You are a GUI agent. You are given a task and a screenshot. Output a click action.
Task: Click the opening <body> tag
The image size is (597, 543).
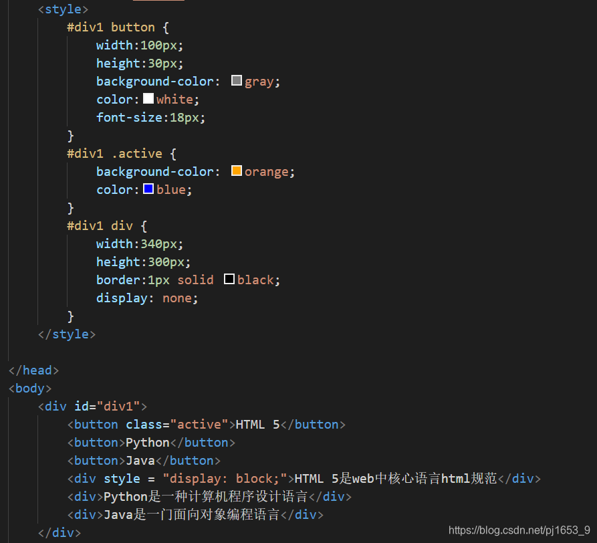point(30,389)
